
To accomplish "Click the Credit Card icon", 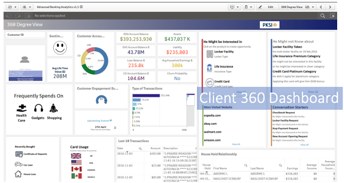I will (210, 82).
